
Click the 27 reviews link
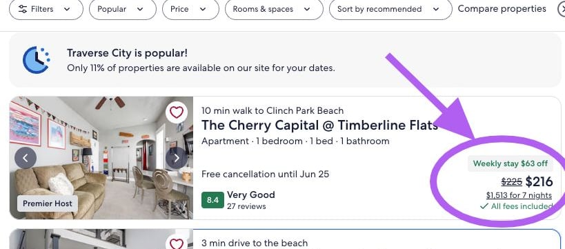click(x=246, y=206)
